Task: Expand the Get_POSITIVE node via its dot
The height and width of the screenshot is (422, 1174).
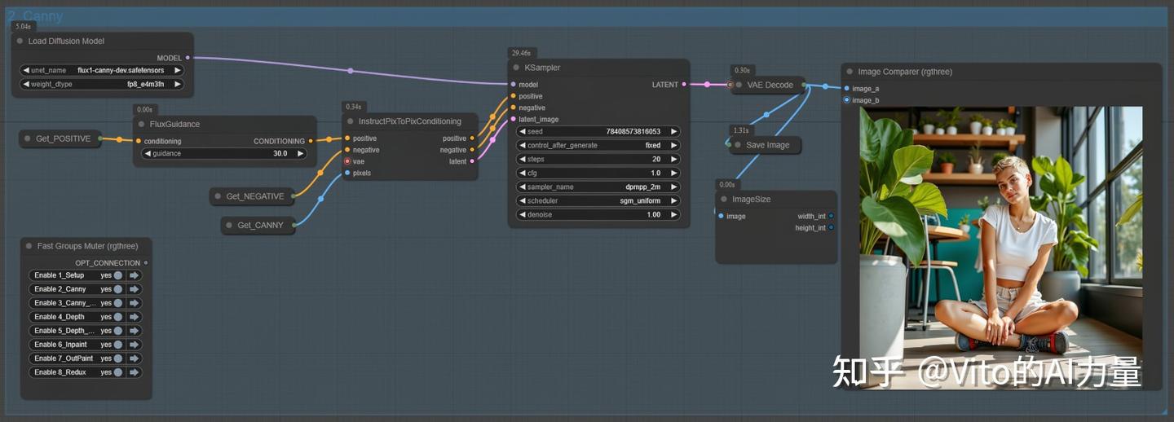Action: pyautogui.click(x=27, y=139)
